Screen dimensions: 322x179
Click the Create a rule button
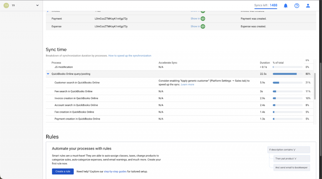(x=63, y=171)
